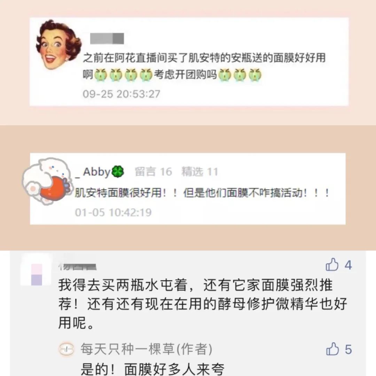Viewport: 376px width, 376px height.
Task: Click the 01-05 10:42:19 timestamp
Action: 113,212
